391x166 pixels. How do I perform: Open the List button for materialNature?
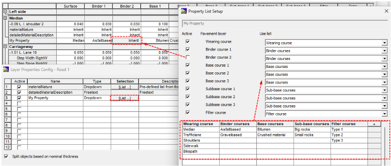(x=124, y=87)
